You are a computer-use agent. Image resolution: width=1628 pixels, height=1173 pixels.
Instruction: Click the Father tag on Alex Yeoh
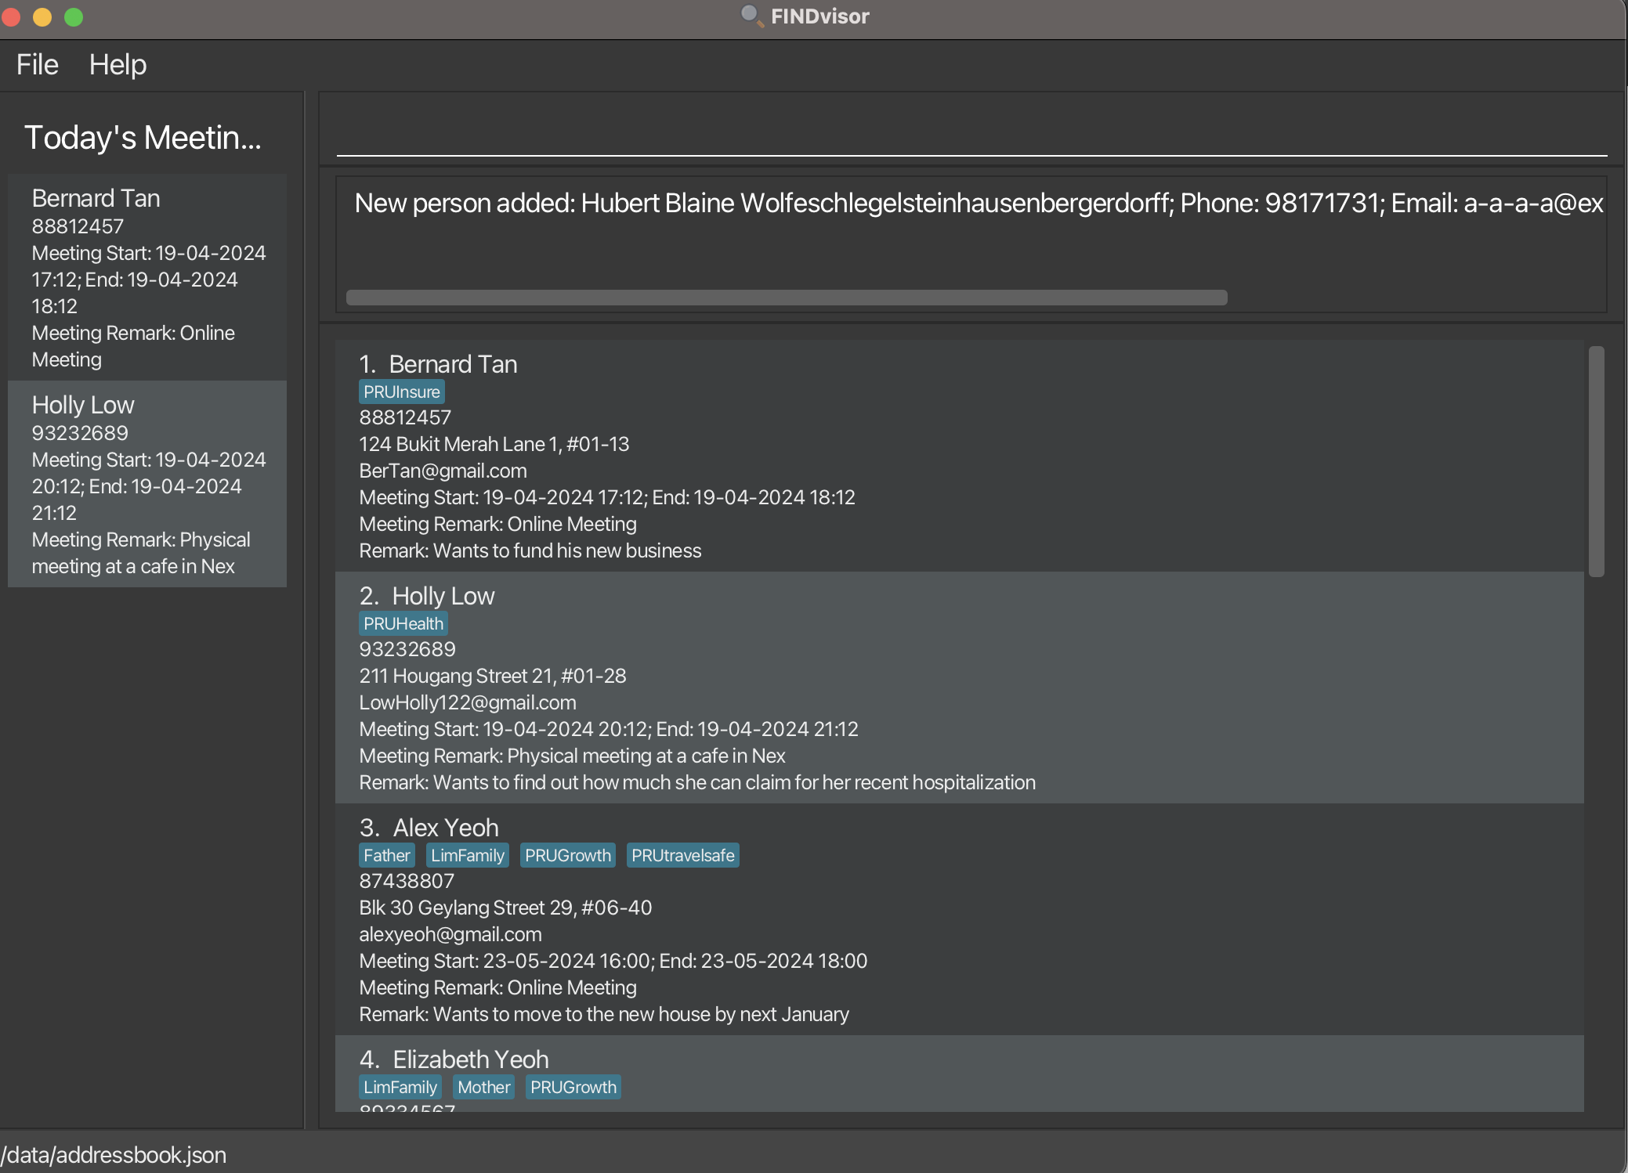click(x=386, y=855)
